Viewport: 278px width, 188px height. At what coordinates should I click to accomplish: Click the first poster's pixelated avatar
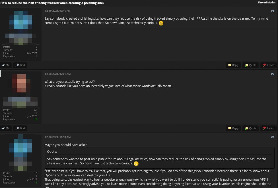(21, 27)
